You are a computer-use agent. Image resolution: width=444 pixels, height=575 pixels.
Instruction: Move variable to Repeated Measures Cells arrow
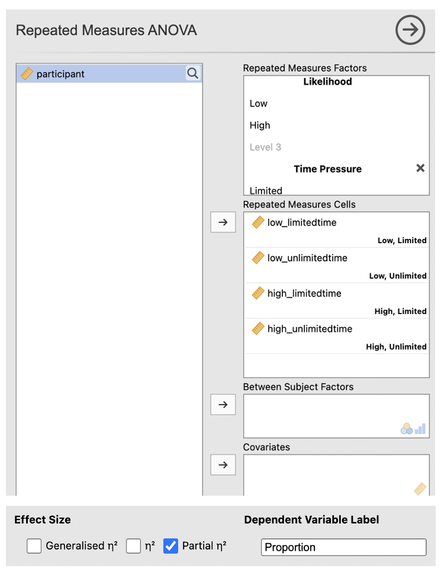click(x=223, y=222)
